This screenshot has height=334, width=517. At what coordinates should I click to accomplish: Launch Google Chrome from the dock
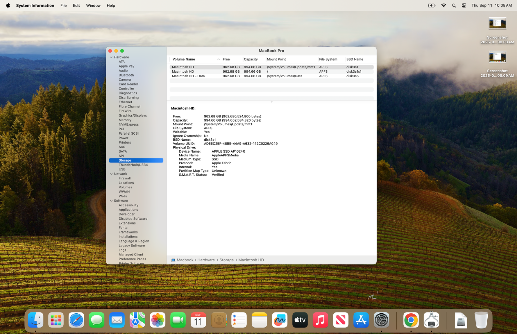tap(411, 320)
